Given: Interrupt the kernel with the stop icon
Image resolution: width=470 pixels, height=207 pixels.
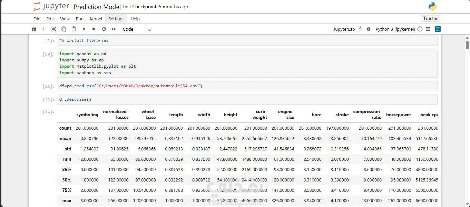Looking at the screenshot, I should 94,29.
